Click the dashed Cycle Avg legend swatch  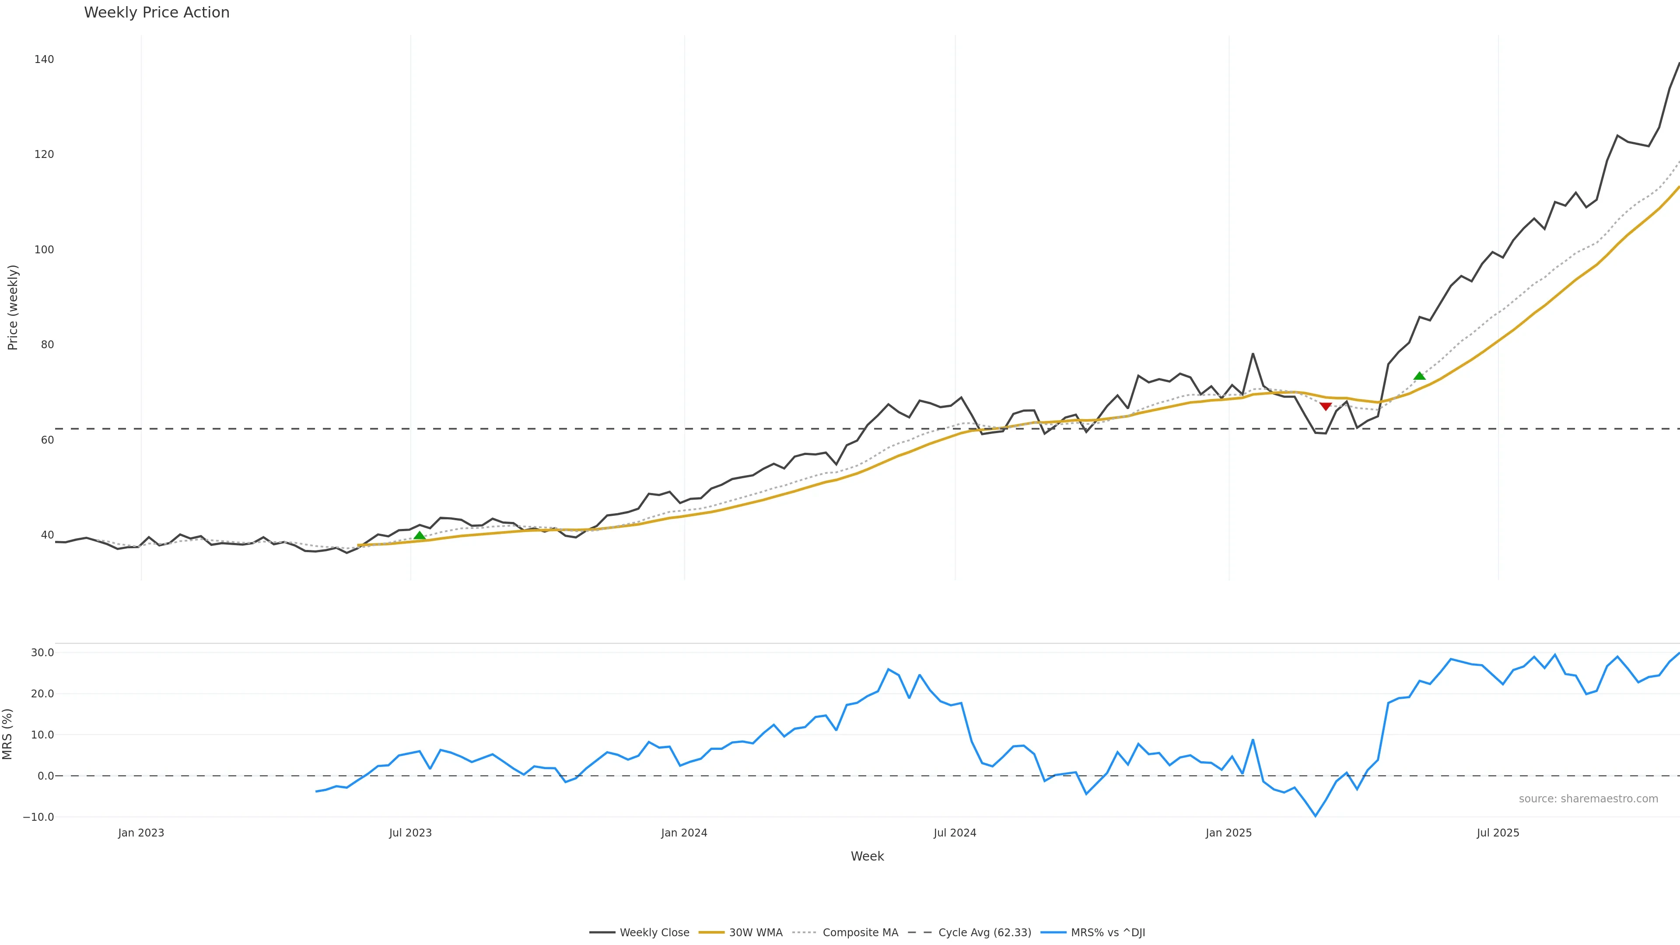click(x=920, y=933)
